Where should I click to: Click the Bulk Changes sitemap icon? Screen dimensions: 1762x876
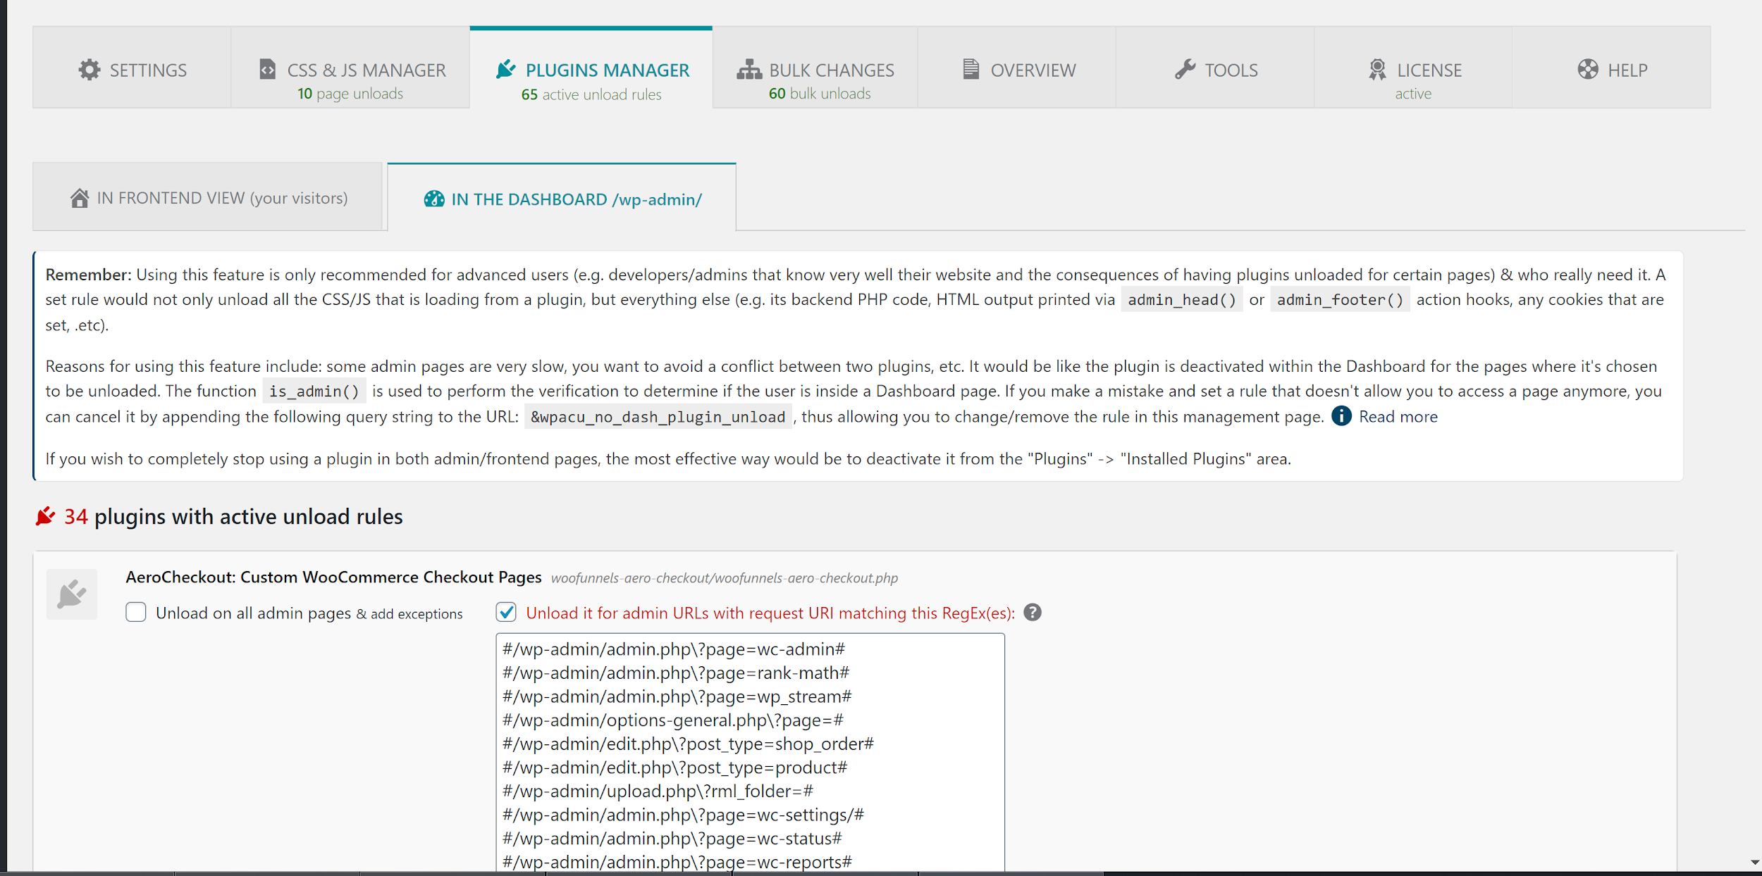tap(749, 69)
